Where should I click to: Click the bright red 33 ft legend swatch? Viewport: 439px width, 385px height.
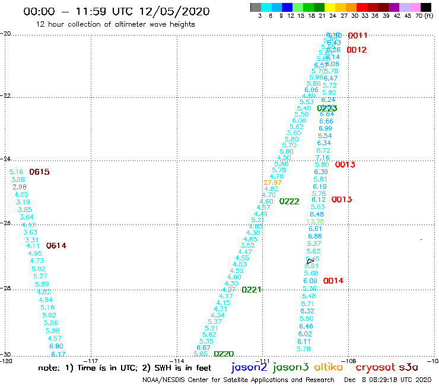click(x=362, y=8)
